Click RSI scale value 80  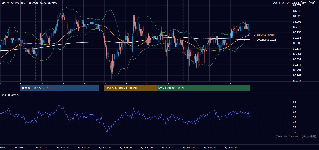click(x=294, y=102)
